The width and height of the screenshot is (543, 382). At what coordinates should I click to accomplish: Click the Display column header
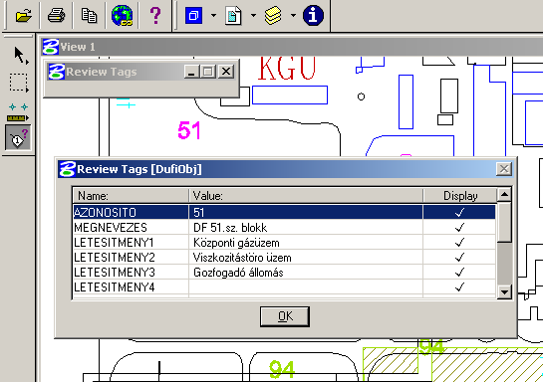coord(460,196)
